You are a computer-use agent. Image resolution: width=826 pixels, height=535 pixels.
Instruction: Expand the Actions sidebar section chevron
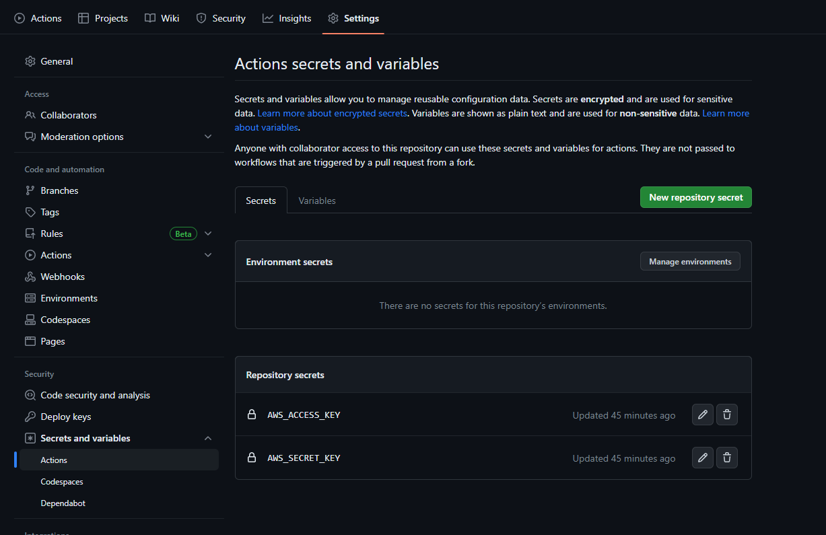point(208,255)
